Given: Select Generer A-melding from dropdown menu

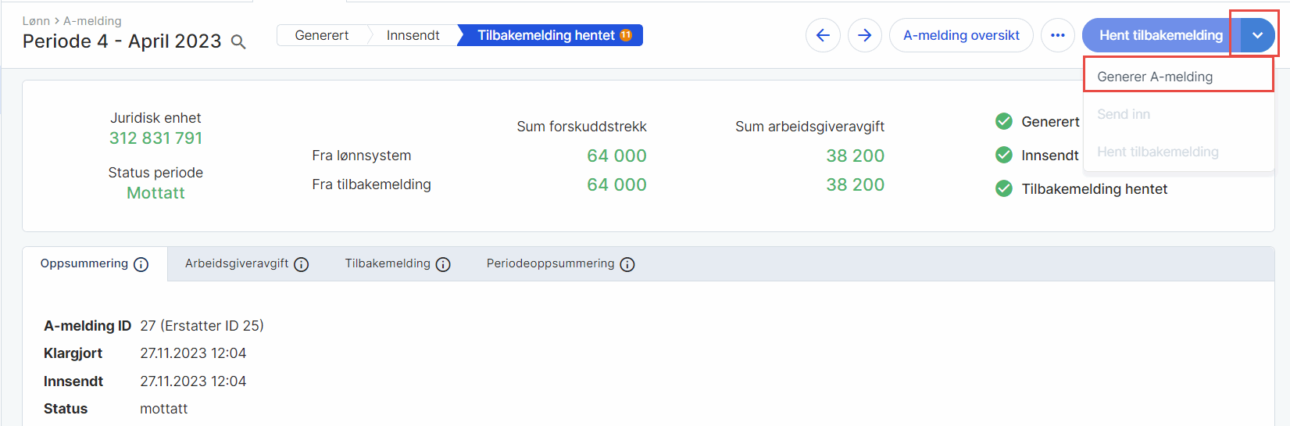Looking at the screenshot, I should 1155,77.
